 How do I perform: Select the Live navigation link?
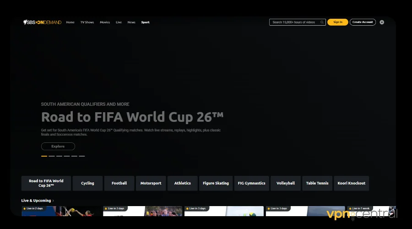pyautogui.click(x=119, y=22)
